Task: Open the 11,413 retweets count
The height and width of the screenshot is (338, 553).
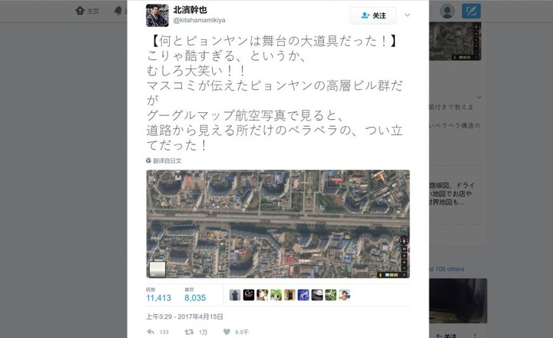Action: (x=158, y=298)
